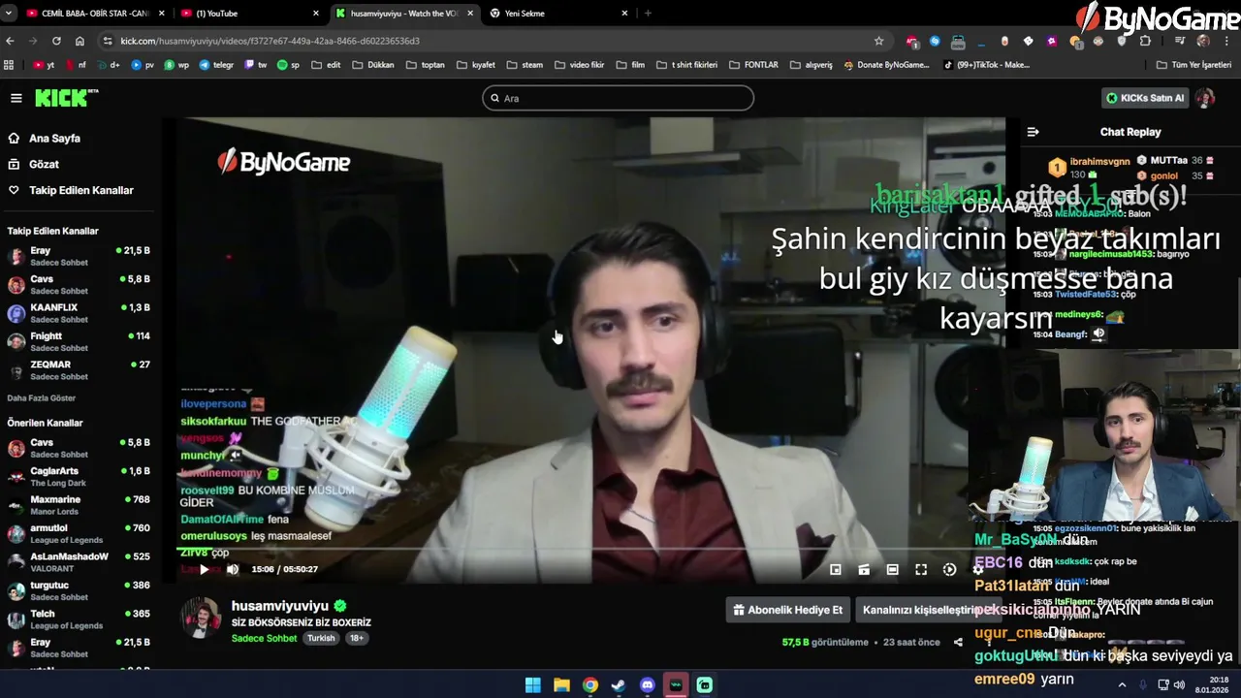
Task: Toggle mini player mode in video controls
Action: pos(835,570)
